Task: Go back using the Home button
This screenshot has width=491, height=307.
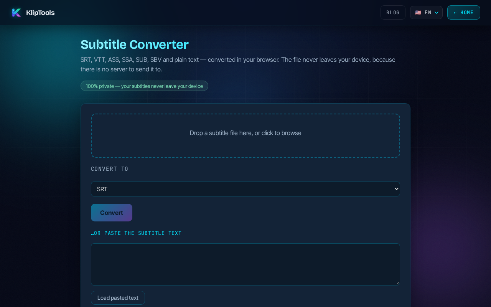Action: pyautogui.click(x=463, y=13)
